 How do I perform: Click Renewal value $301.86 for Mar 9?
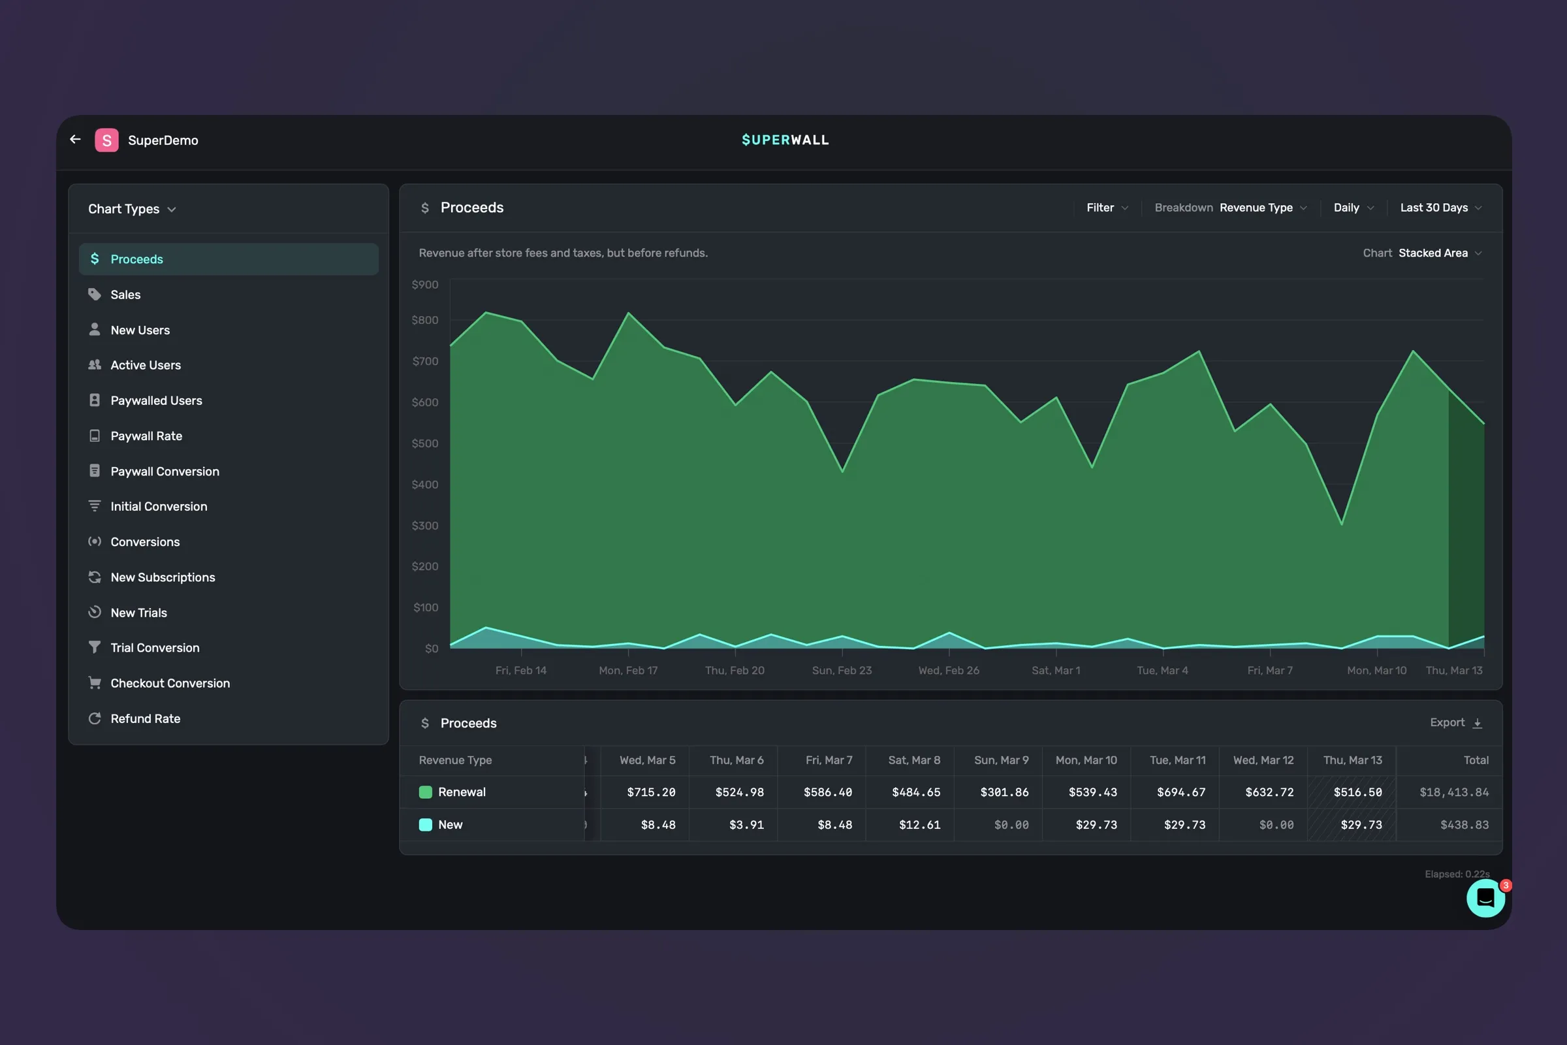pyautogui.click(x=1004, y=792)
